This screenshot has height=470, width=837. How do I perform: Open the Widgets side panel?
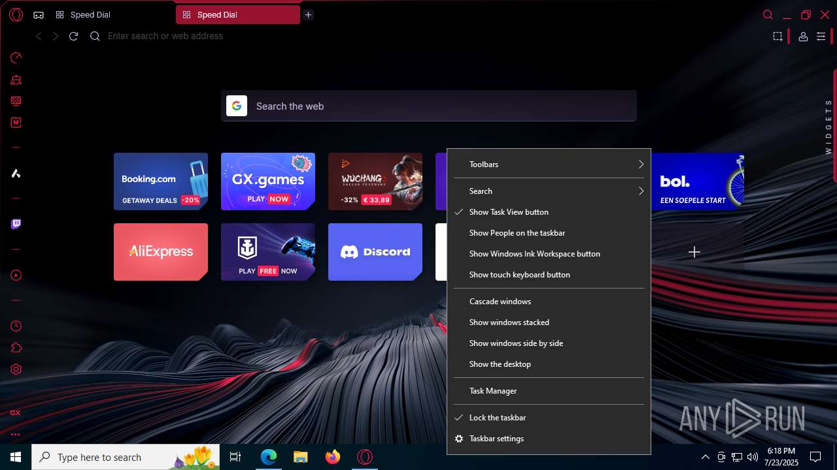pyautogui.click(x=828, y=127)
